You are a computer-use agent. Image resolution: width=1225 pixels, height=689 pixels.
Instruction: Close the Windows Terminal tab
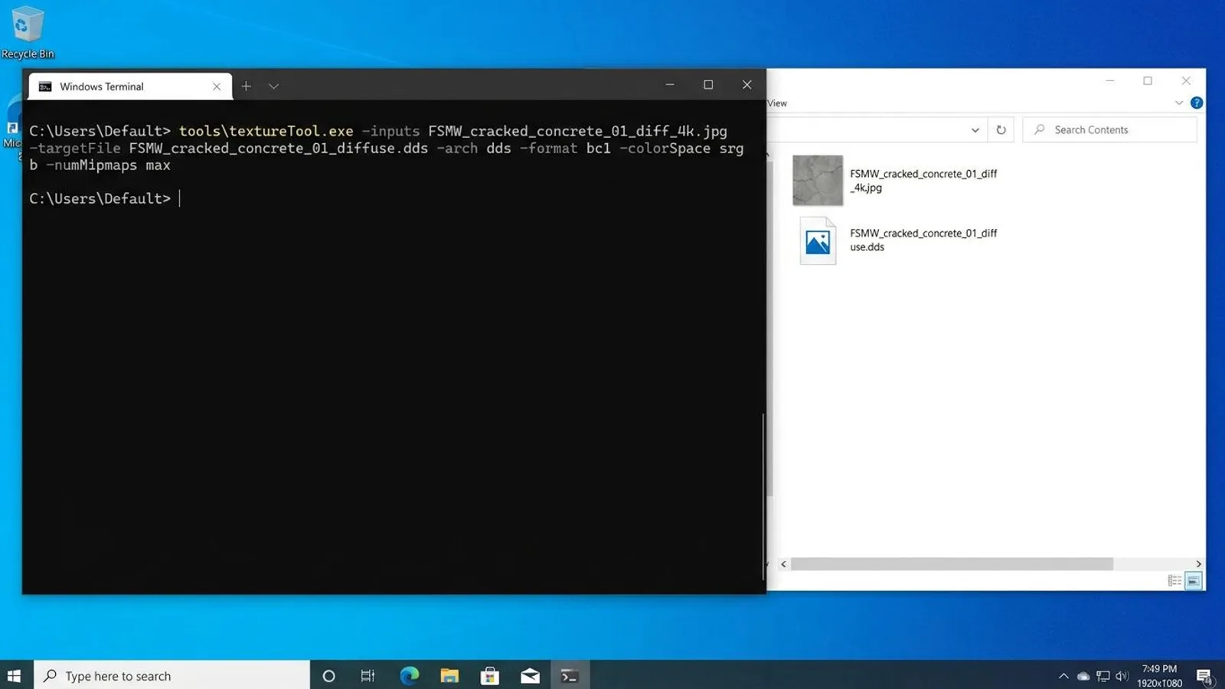click(217, 87)
